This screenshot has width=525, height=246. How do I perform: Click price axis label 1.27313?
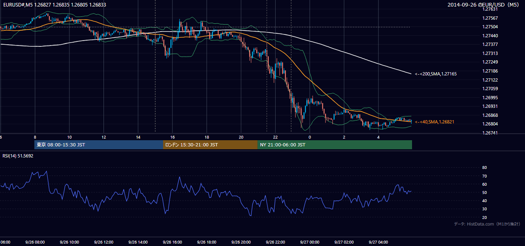[490, 53]
